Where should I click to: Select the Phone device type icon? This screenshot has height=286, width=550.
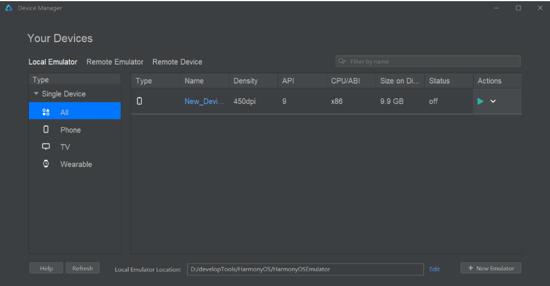(46, 130)
